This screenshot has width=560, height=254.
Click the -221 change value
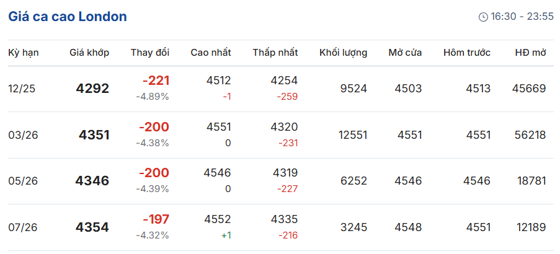(156, 81)
